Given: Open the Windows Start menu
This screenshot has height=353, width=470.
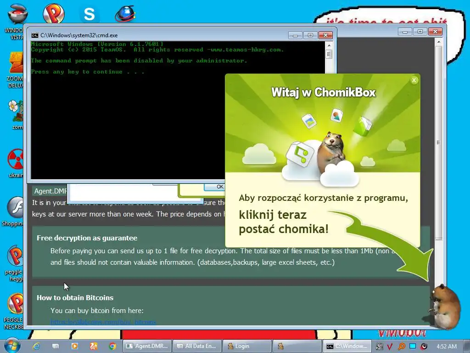Looking at the screenshot, I should 12,346.
